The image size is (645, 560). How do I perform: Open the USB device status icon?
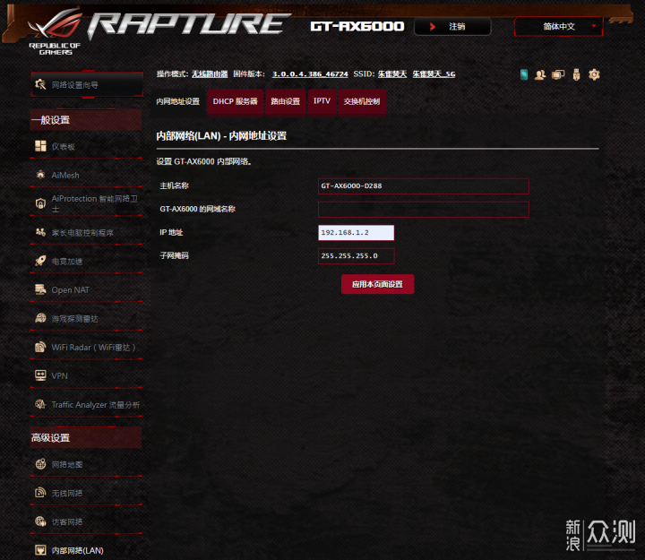click(x=576, y=74)
